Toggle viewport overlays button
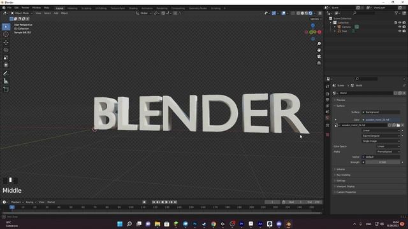The height and width of the screenshot is (229, 408). pyautogui.click(x=283, y=13)
